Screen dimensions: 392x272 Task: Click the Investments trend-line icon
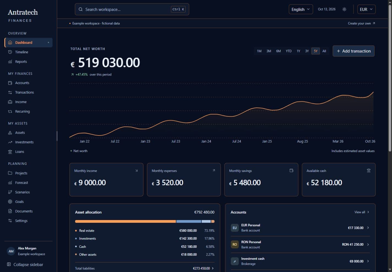10,142
